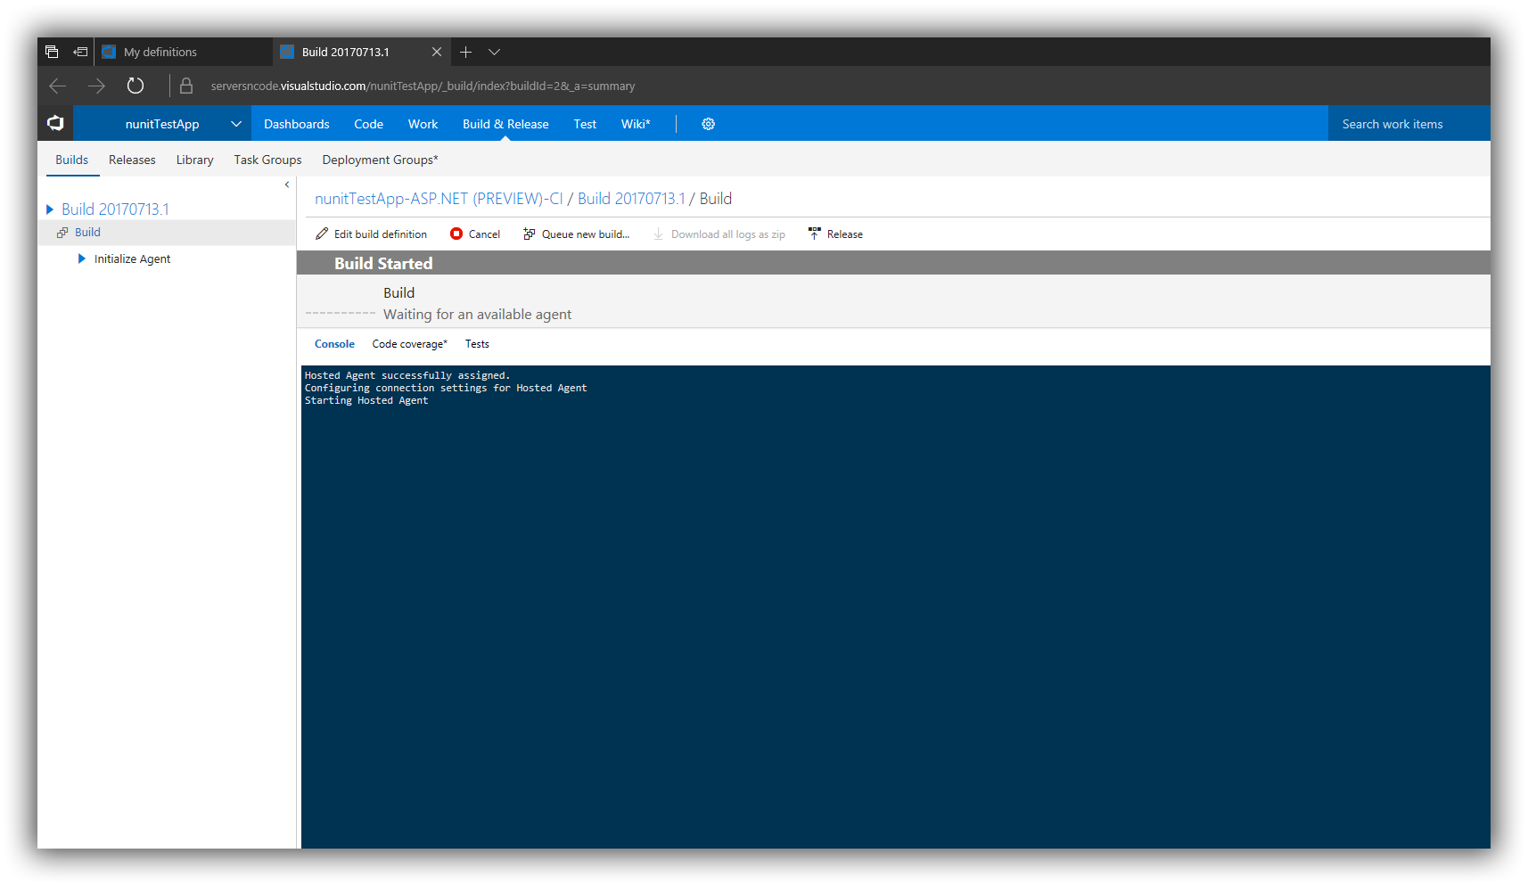Click the Download all logs arrow icon
Screen dimensions: 1528x886
point(659,234)
